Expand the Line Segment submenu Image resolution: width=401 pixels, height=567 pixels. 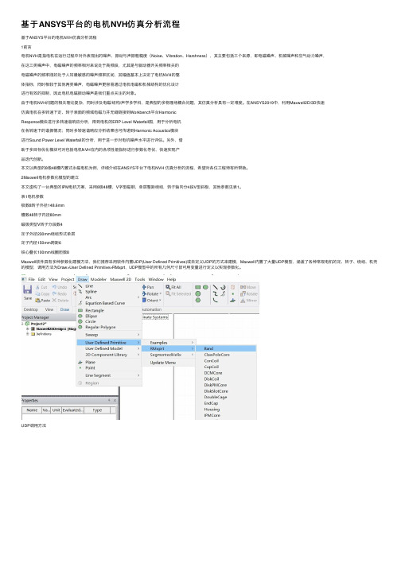pos(108,375)
